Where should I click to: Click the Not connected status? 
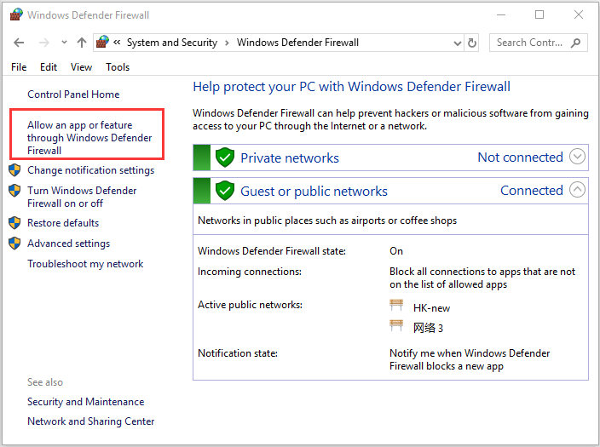point(521,158)
